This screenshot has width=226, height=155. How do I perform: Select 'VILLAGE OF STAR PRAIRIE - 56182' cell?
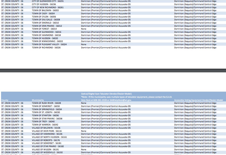click(48, 146)
